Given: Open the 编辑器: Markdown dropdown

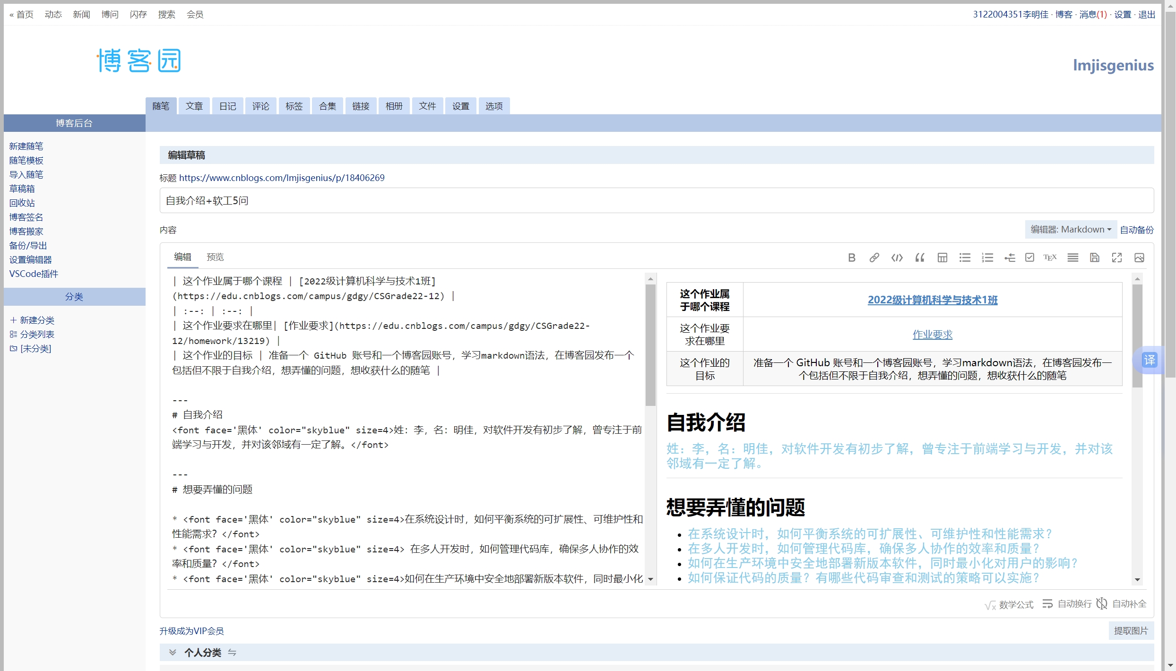Looking at the screenshot, I should 1071,229.
